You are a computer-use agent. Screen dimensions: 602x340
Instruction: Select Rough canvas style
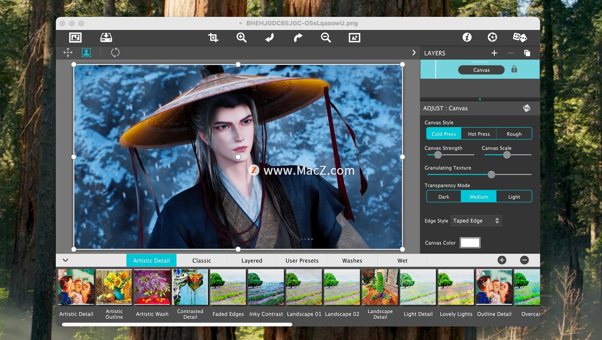pyautogui.click(x=514, y=134)
